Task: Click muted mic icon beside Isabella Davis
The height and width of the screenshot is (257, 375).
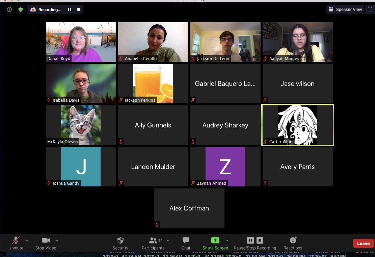Action: (x=49, y=100)
